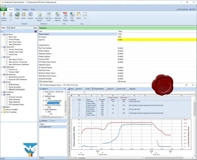Click in the Project name field
The image size is (197, 160).
[x=20, y=28]
